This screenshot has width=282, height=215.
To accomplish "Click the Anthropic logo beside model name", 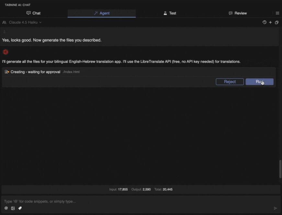I will (4, 22).
